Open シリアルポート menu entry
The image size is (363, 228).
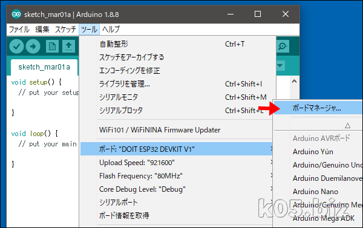coord(177,203)
